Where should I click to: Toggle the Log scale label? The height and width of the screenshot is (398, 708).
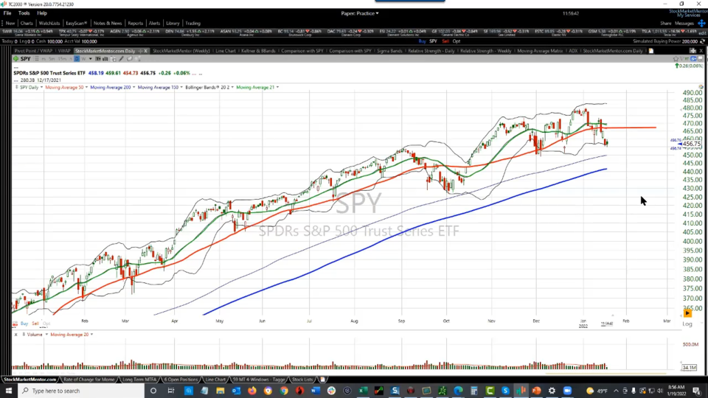coord(687,324)
